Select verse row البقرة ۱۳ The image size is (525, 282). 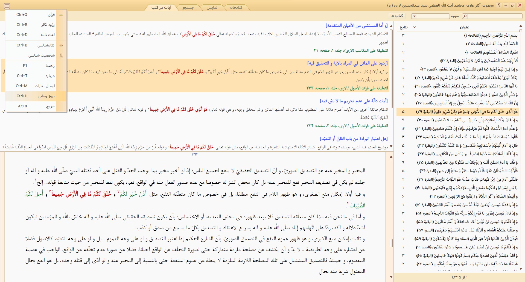457,69
